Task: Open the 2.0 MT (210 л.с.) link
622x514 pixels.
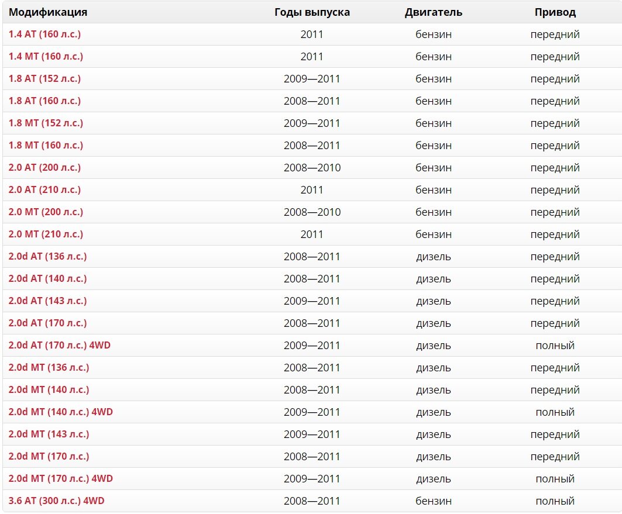Action: coord(46,234)
